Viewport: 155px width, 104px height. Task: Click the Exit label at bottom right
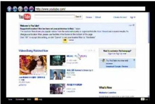[147, 99]
